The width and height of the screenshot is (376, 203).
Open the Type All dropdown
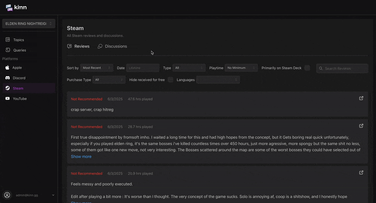click(189, 68)
